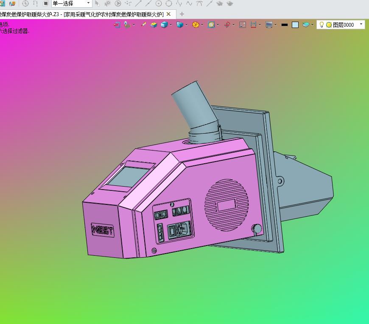Click the exit icon with red arrow
This screenshot has height=324, width=369.
click(117, 25)
